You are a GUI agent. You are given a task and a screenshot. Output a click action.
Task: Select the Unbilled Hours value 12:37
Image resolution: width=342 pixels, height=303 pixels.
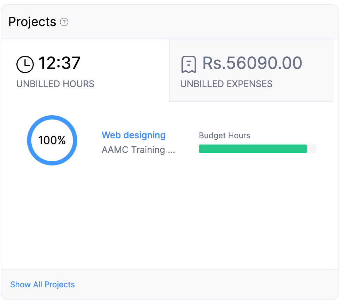click(60, 63)
